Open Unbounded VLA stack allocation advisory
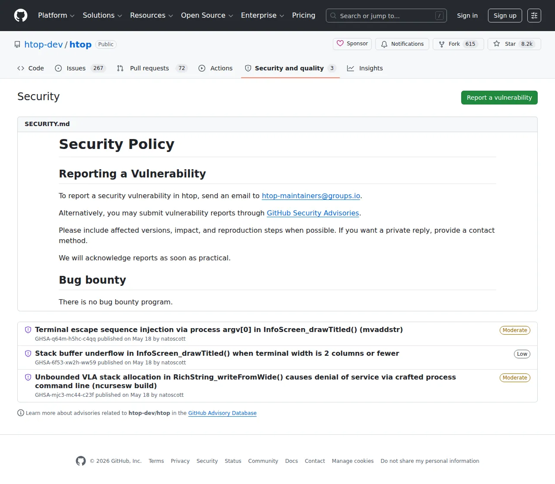Screen dimensions: 555x484 tap(246, 382)
